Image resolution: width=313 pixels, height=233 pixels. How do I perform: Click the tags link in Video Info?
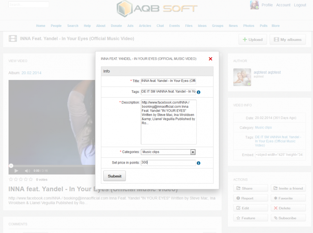click(278, 141)
